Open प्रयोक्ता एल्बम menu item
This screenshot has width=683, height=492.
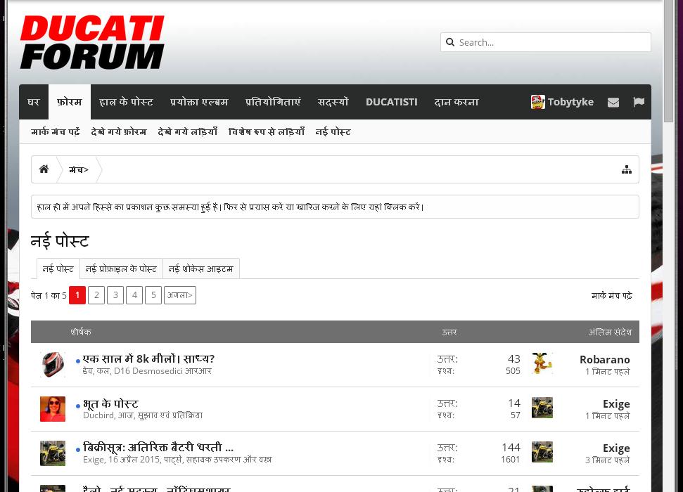click(x=199, y=102)
